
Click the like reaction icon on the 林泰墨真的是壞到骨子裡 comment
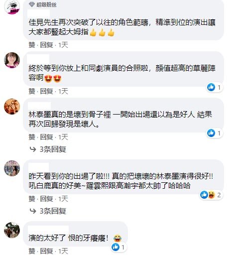(211, 133)
